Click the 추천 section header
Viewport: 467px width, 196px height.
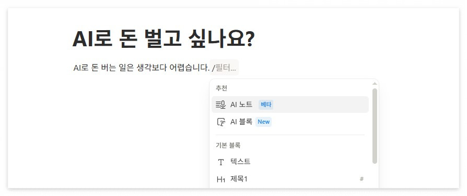(x=221, y=88)
